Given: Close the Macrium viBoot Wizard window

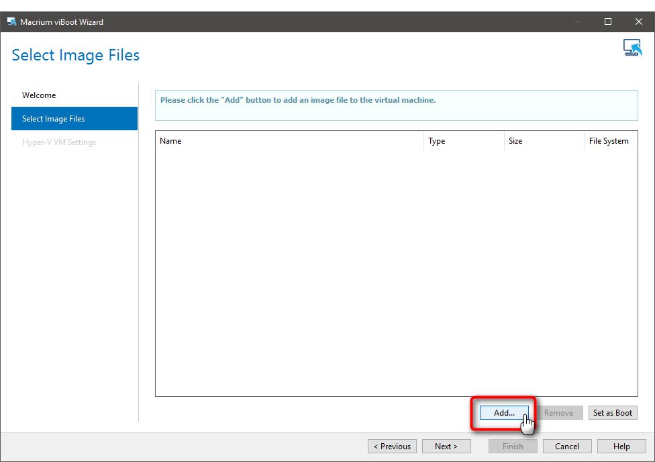Looking at the screenshot, I should pyautogui.click(x=639, y=21).
